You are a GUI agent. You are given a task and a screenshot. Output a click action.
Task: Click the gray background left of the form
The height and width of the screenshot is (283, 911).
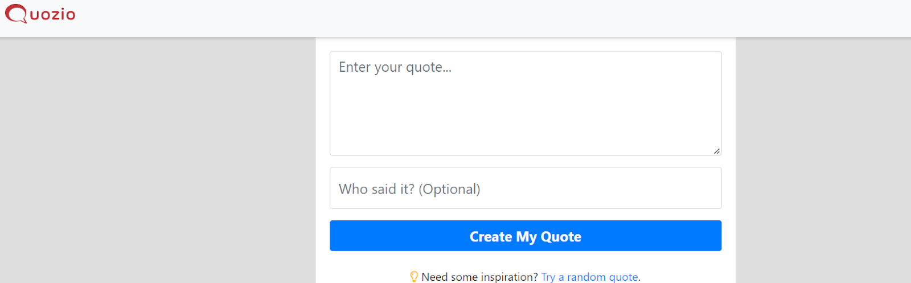pyautogui.click(x=158, y=160)
